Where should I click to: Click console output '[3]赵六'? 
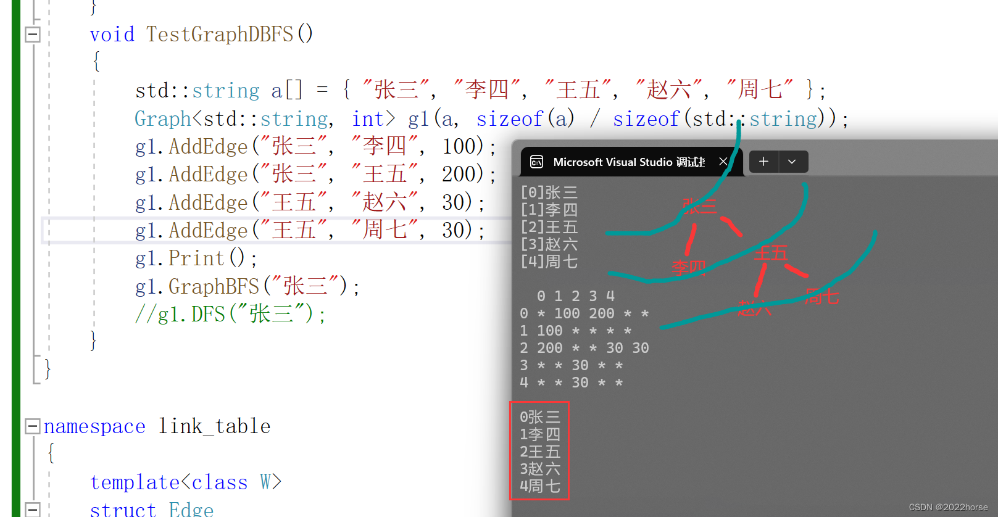[x=549, y=245]
